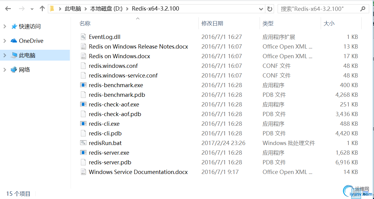
Task: Select the redisRun.bat batch file icon
Action: tap(83, 143)
